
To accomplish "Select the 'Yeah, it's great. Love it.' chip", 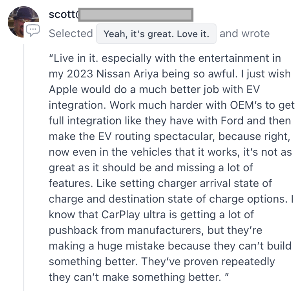I will (x=156, y=34).
